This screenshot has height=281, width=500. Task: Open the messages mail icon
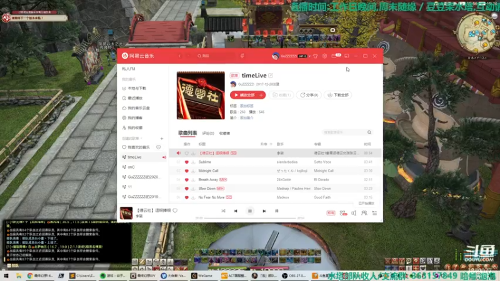pos(334,56)
